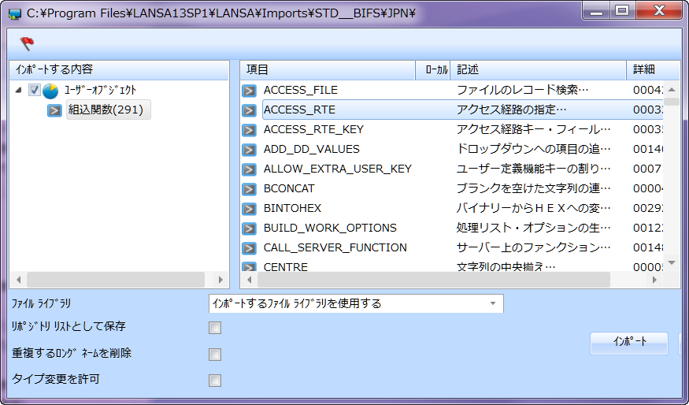Click the 組込関数 tree node arrow icon

(54, 110)
